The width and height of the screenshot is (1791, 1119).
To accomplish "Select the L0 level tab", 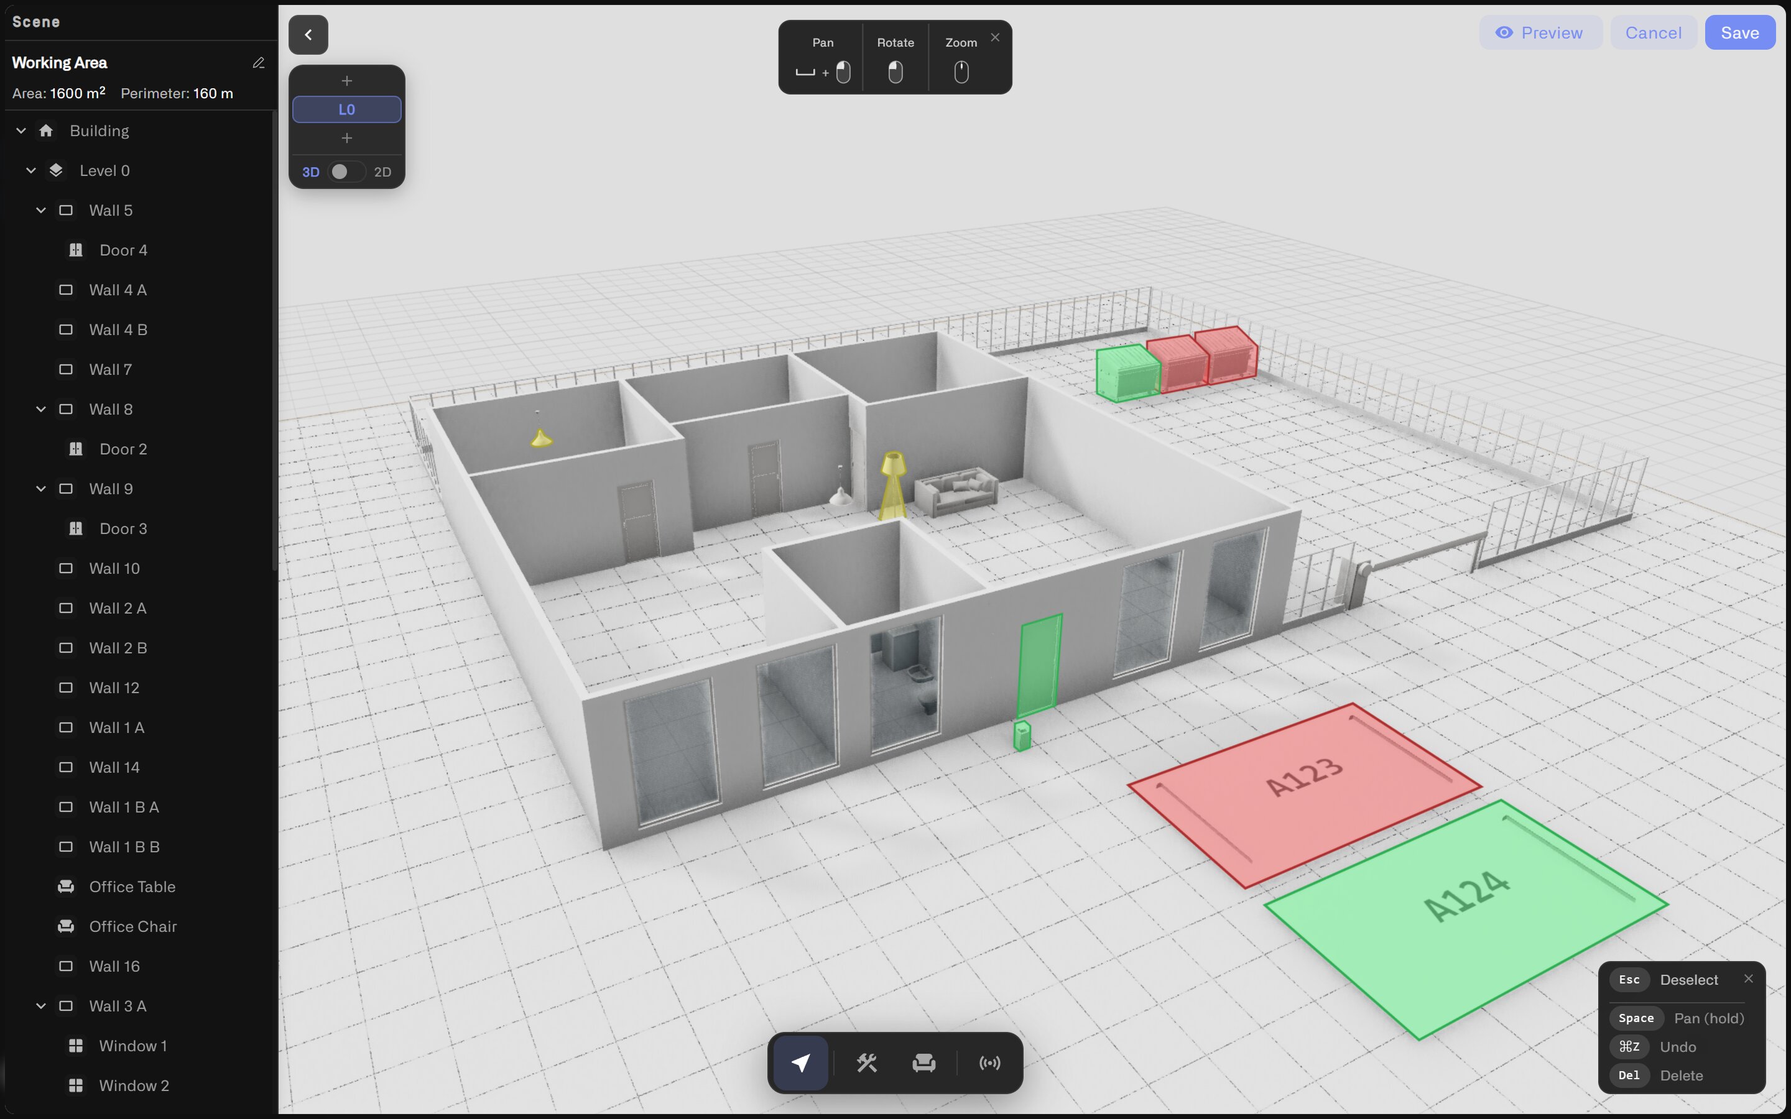I will [346, 109].
